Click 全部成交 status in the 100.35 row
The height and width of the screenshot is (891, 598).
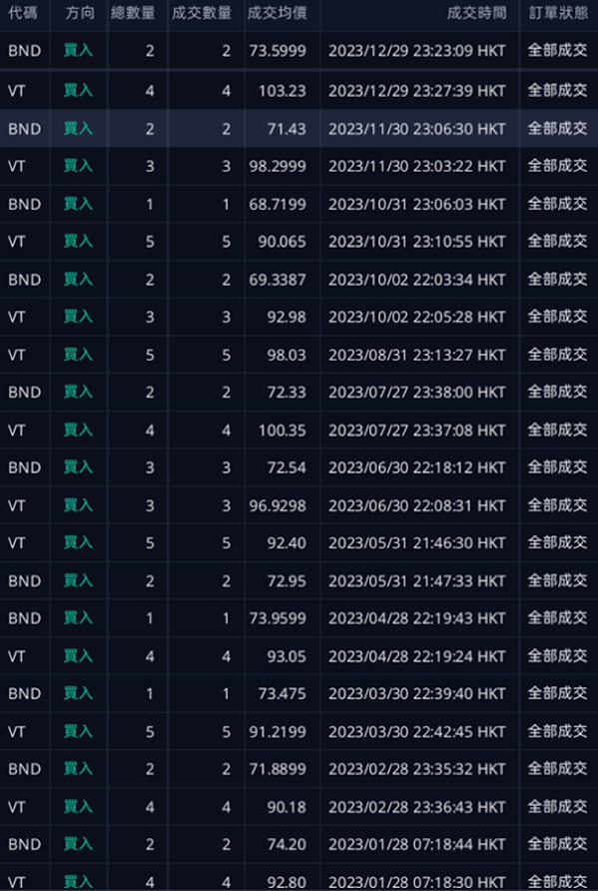point(558,431)
